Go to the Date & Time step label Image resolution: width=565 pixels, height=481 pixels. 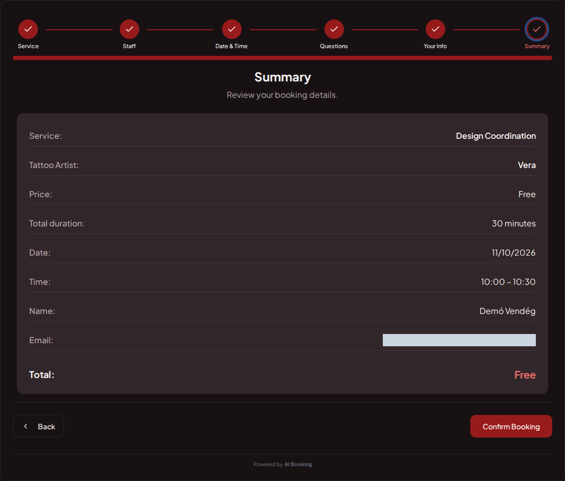tap(231, 46)
